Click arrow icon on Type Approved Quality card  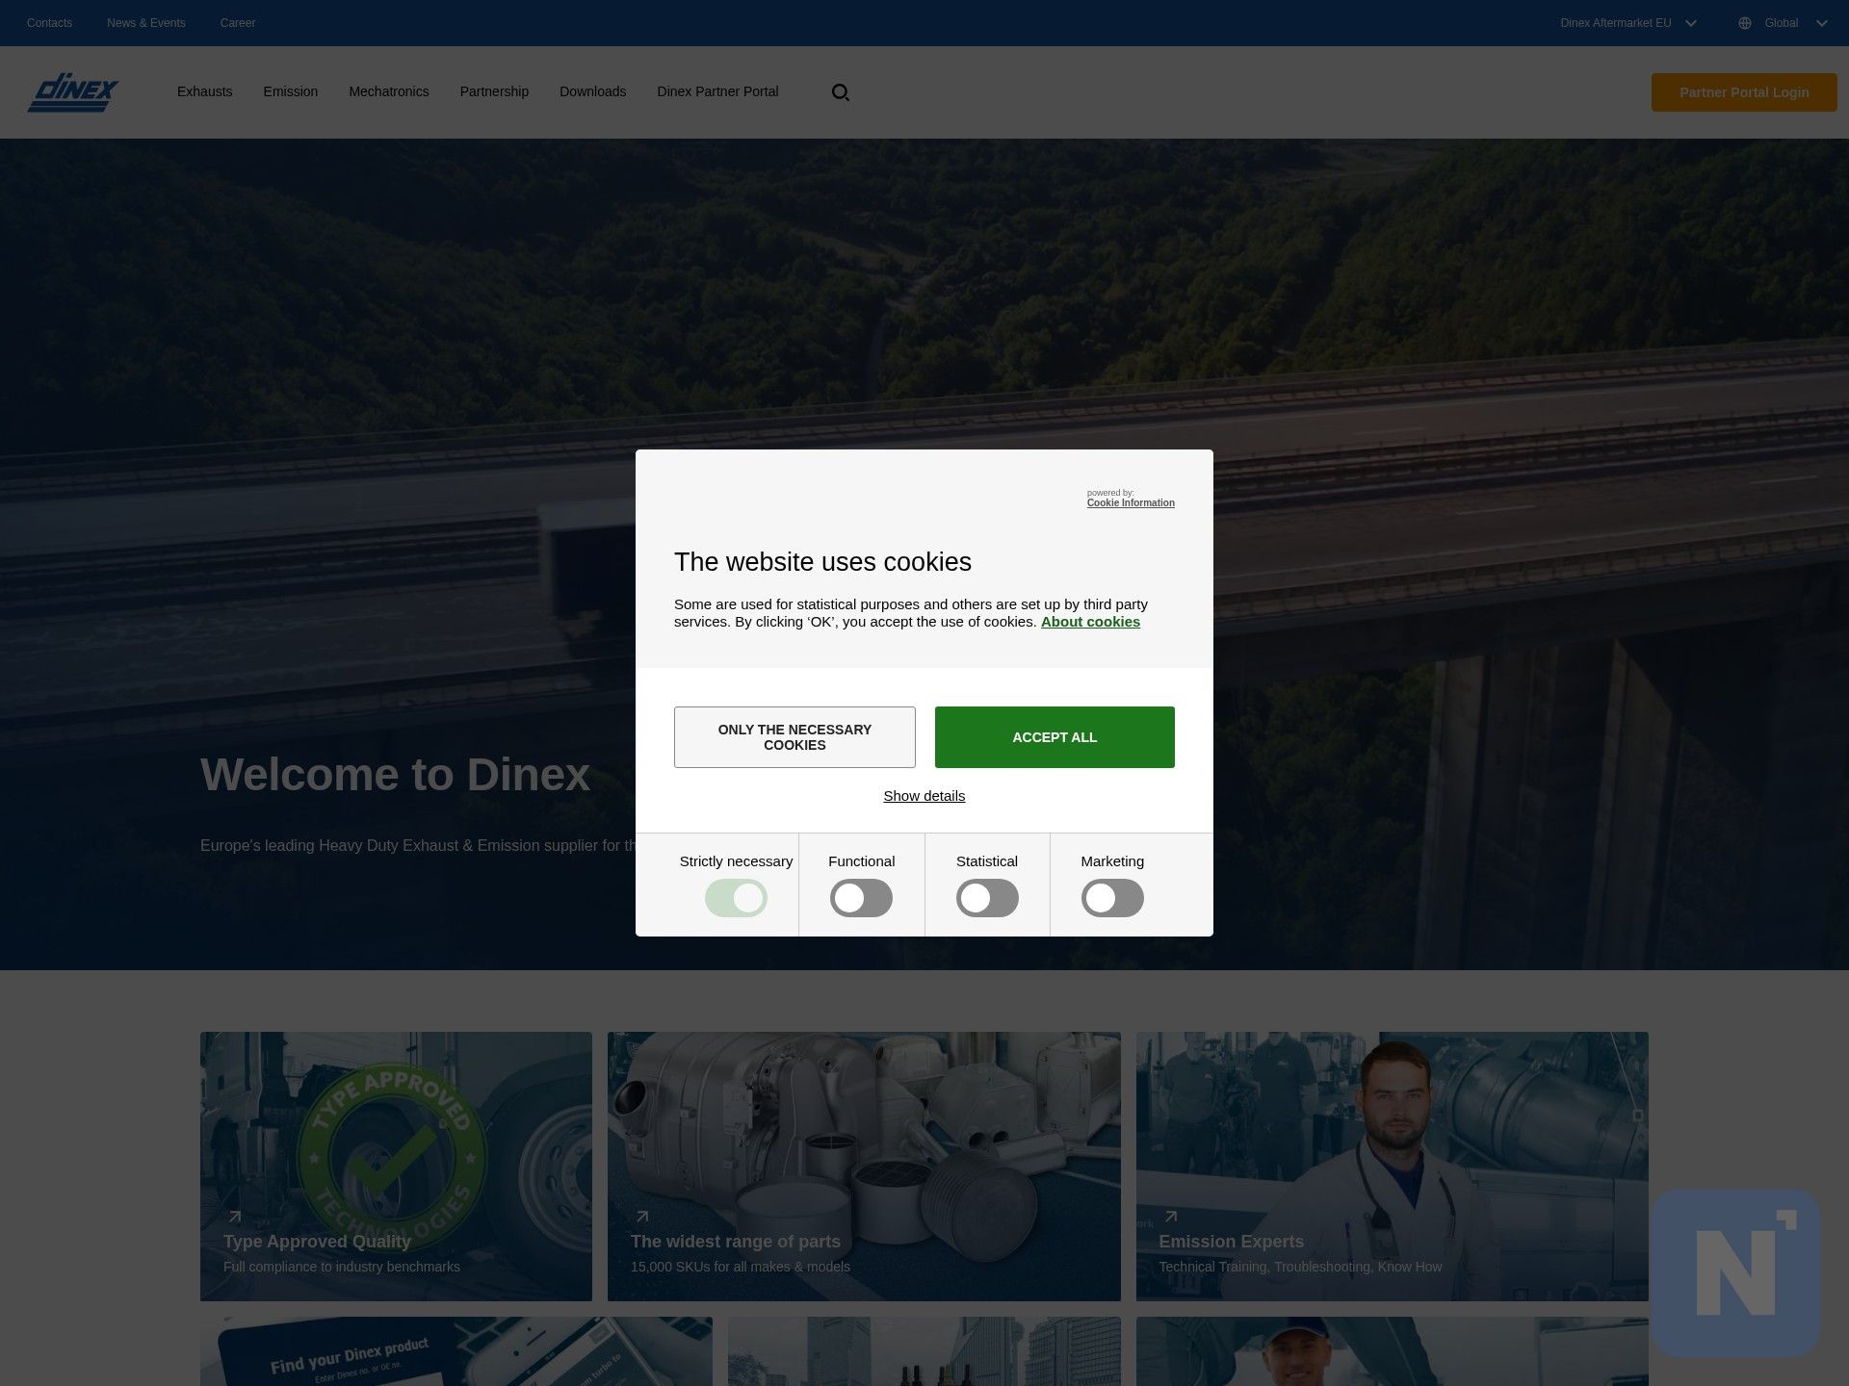coord(234,1217)
